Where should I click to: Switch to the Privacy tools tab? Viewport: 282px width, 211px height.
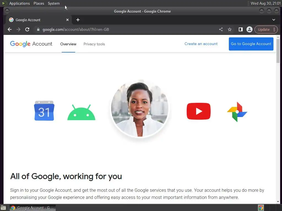click(94, 44)
